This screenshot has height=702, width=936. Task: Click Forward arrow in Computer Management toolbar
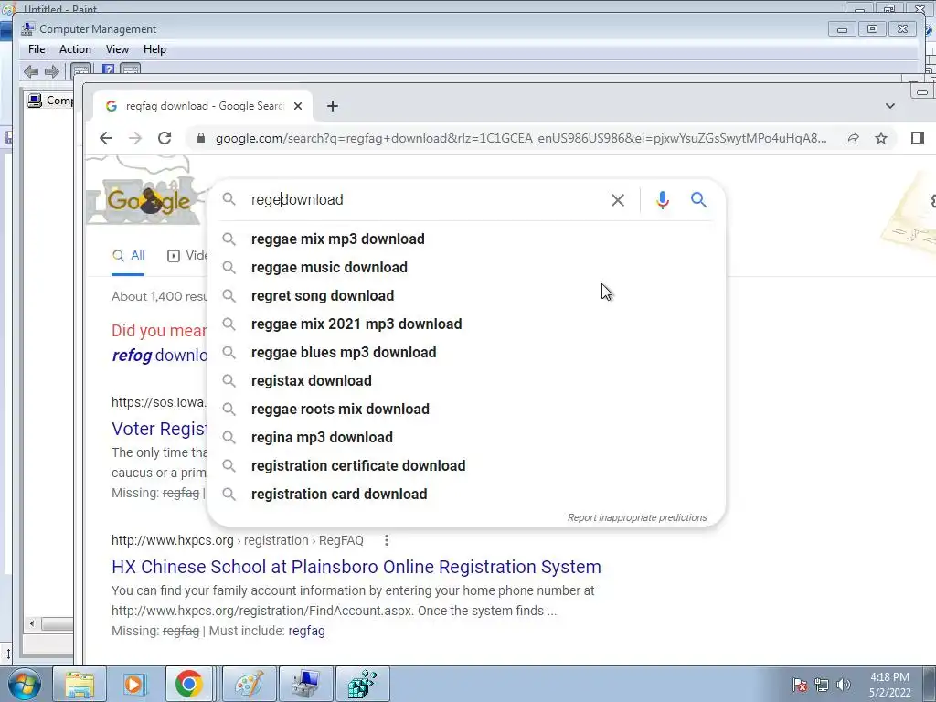(52, 71)
